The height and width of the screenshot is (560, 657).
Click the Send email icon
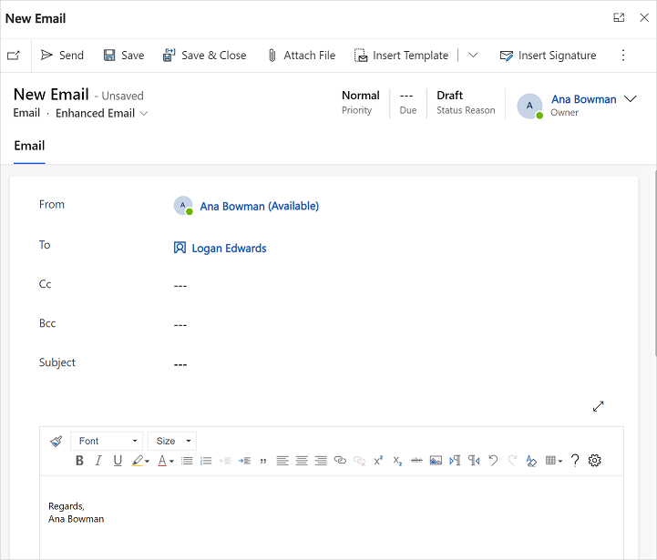tap(46, 55)
